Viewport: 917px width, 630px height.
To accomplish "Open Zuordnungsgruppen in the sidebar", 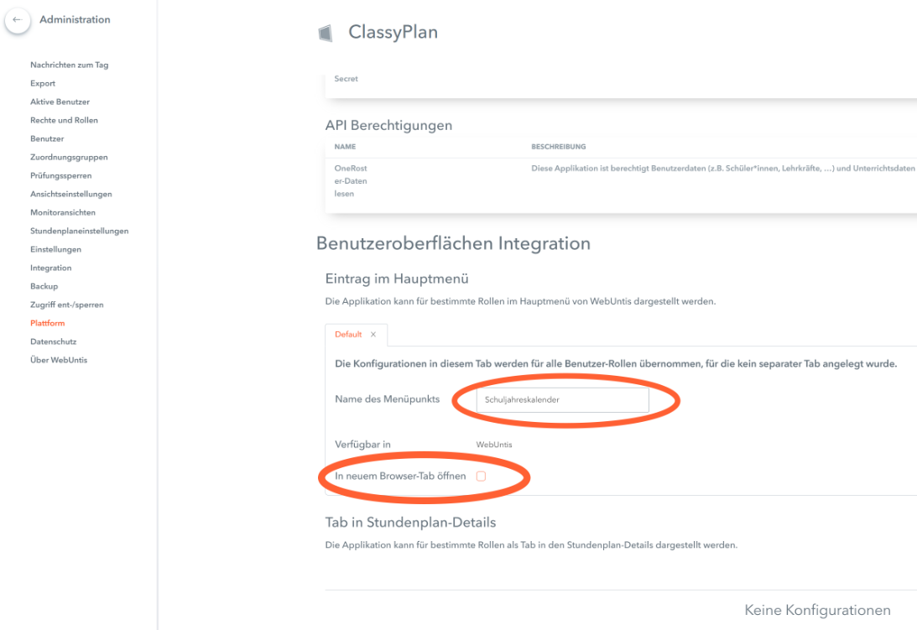I will [x=69, y=158].
